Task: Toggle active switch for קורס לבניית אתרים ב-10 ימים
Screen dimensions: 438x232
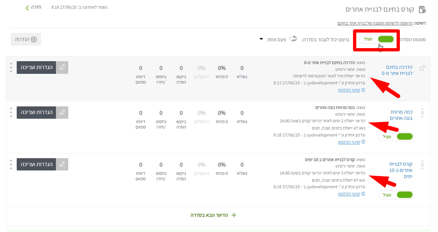Action: tap(396, 195)
